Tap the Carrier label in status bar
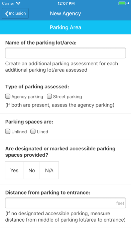Image resolution: width=131 pixels, height=233 pixels. pos(8,3)
